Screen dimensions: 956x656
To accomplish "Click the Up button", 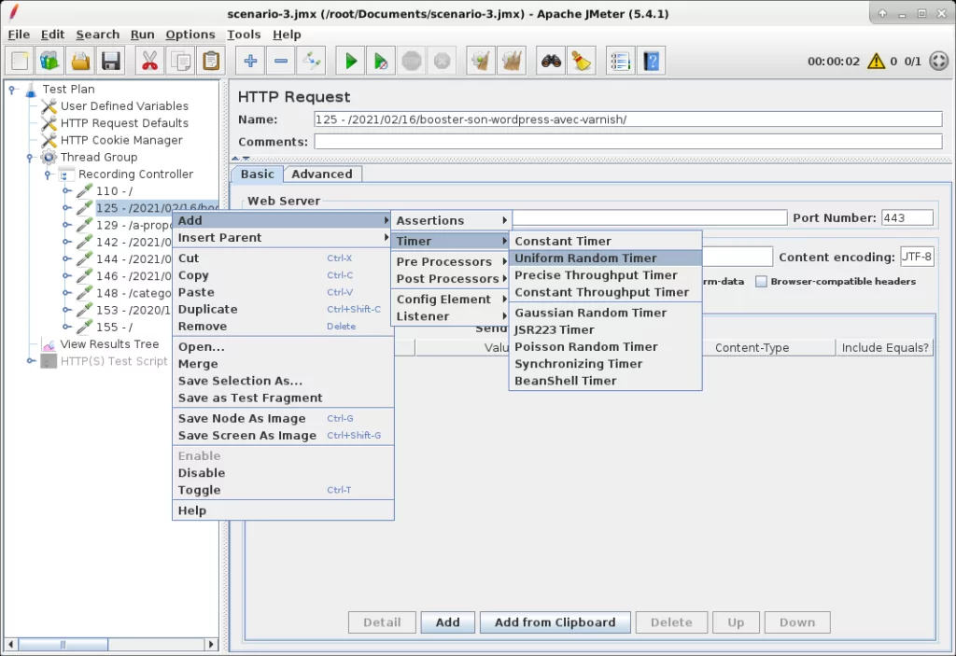I will [736, 622].
